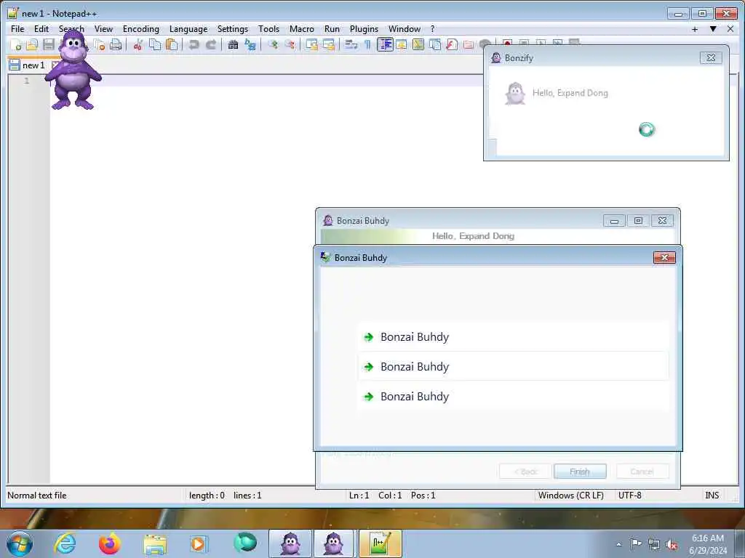745x558 pixels.
Task: Choose the top Bonzai Buhdy option
Action: click(x=513, y=337)
